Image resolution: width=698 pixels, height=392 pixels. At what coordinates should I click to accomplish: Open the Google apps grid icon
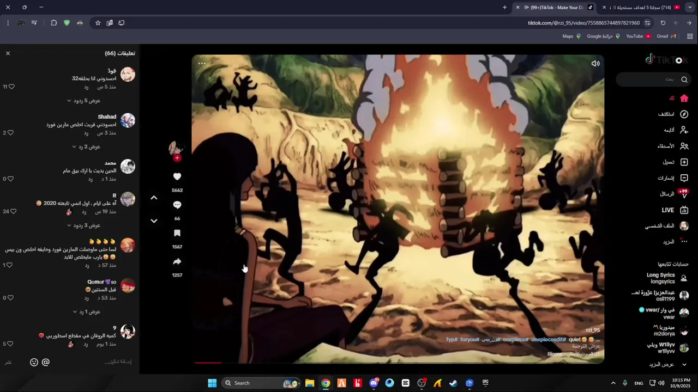[690, 36]
